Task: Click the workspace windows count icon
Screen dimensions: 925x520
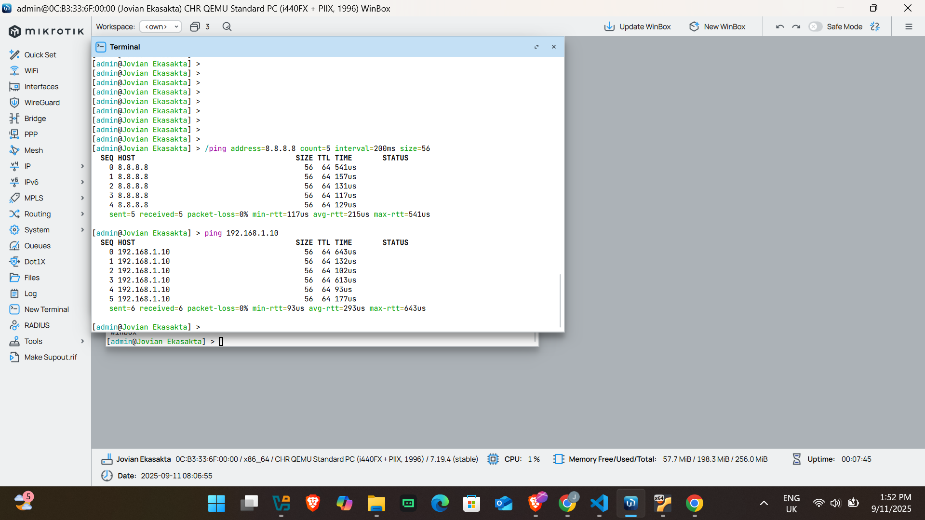Action: point(195,27)
